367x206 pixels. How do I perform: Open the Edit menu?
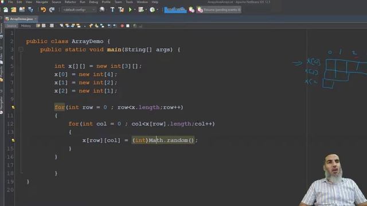[19, 2]
